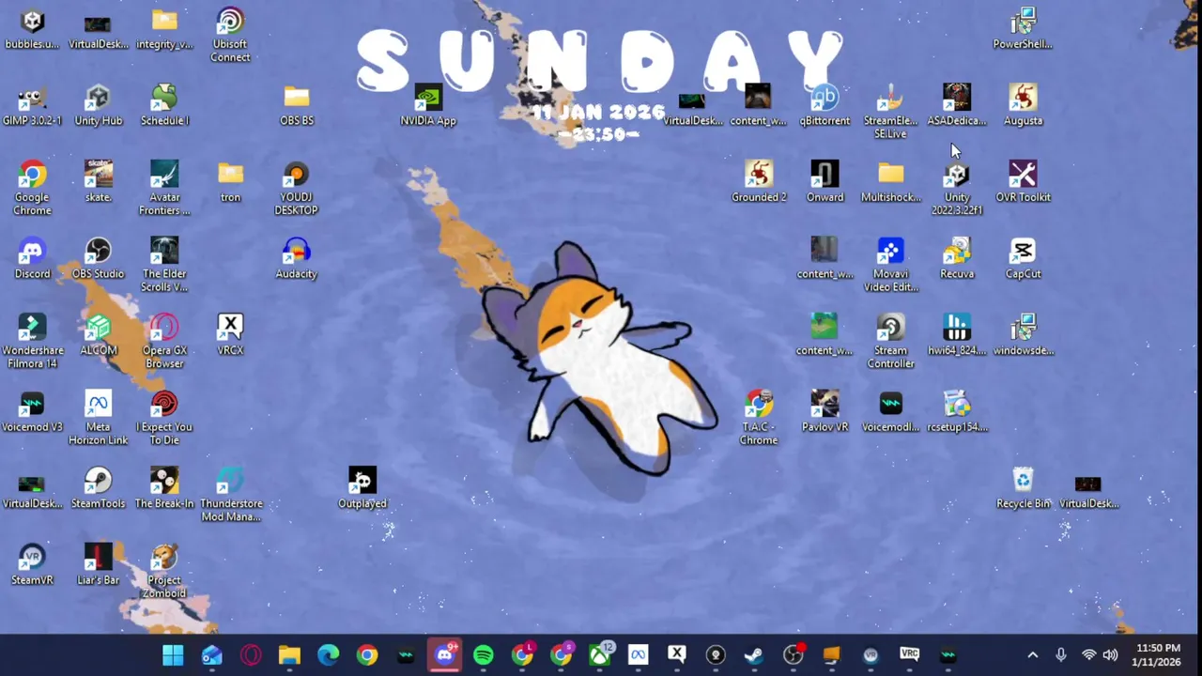This screenshot has height=676, width=1202.
Task: Select the Augusta desktop icon
Action: [x=1023, y=104]
